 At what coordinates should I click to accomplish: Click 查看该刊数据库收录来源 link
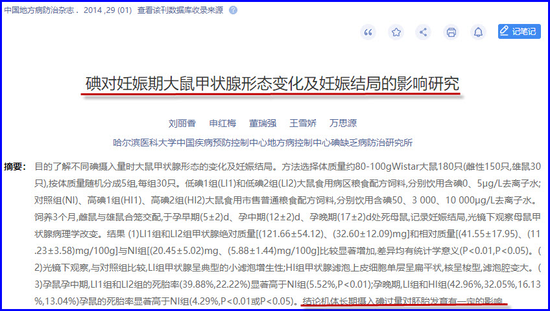tap(180, 11)
